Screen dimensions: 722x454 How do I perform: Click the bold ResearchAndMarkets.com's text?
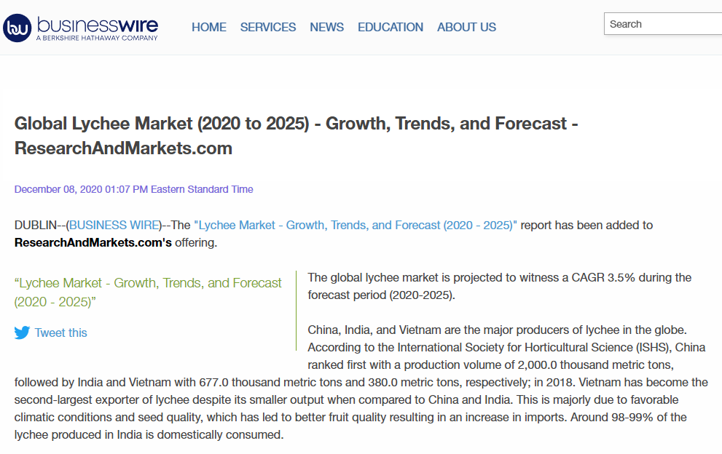93,242
